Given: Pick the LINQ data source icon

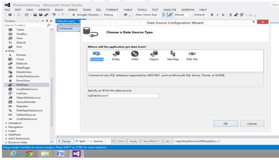Looking at the screenshot, I should (135, 56).
